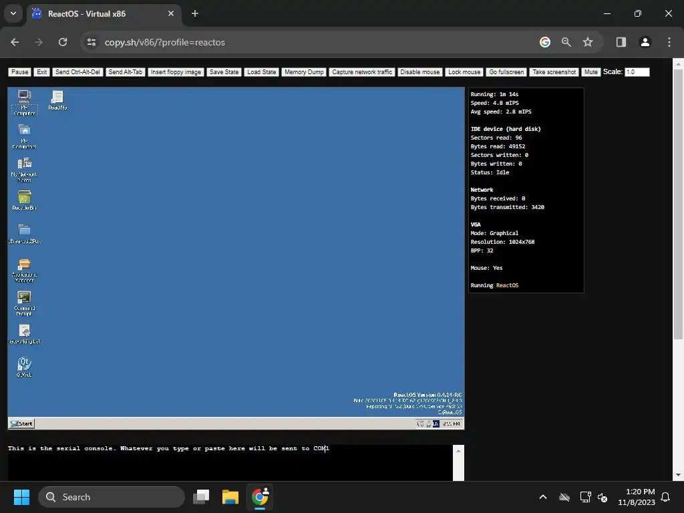This screenshot has height=513, width=684.
Task: Click the site information icon in address bar
Action: coord(92,42)
